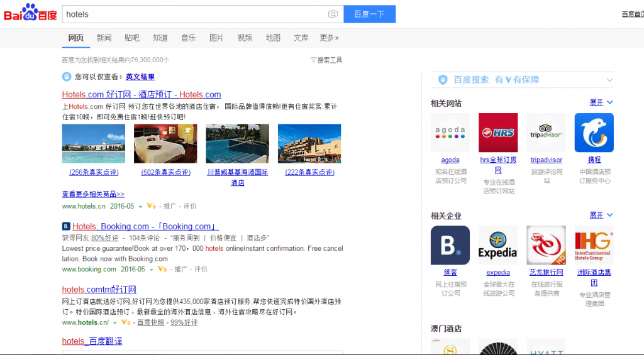Click the small Booking.com B favicon
The image size is (644, 355).
tap(66, 226)
